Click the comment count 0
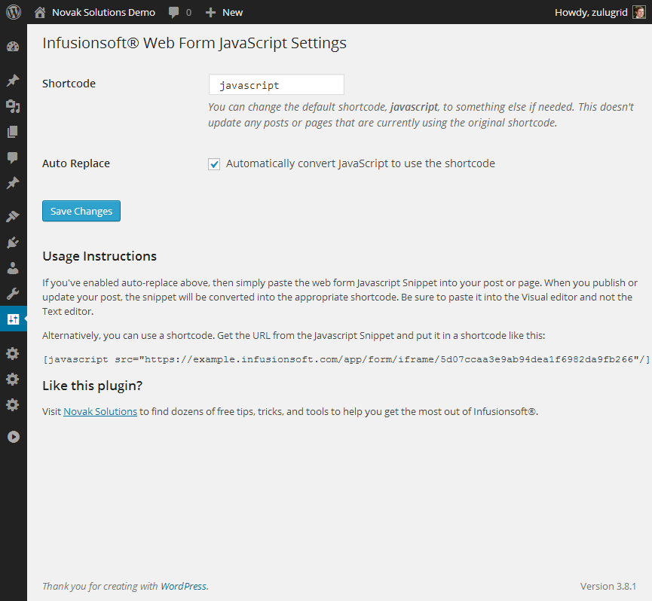652x601 pixels. [188, 13]
